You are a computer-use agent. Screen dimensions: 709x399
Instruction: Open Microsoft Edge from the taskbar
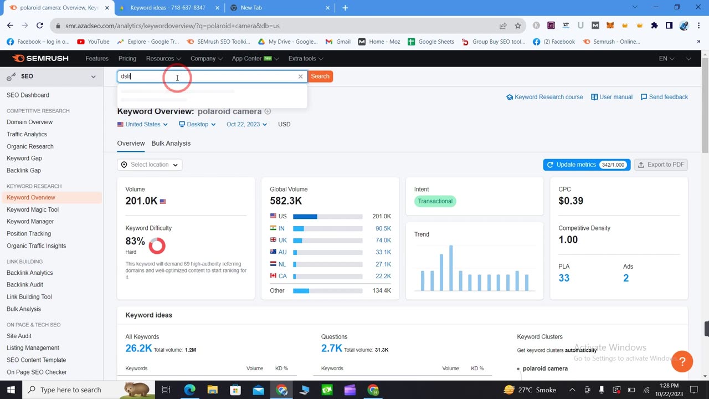(189, 390)
